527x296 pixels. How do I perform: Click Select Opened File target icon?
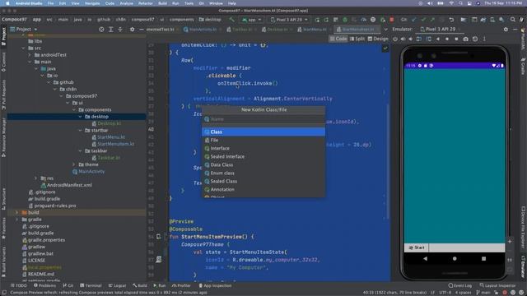pyautogui.click(x=101, y=30)
